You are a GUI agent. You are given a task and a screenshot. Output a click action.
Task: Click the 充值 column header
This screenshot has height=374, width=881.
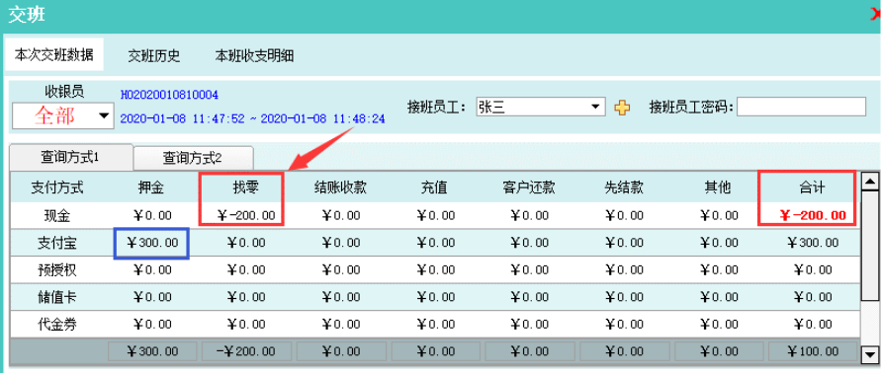point(434,187)
